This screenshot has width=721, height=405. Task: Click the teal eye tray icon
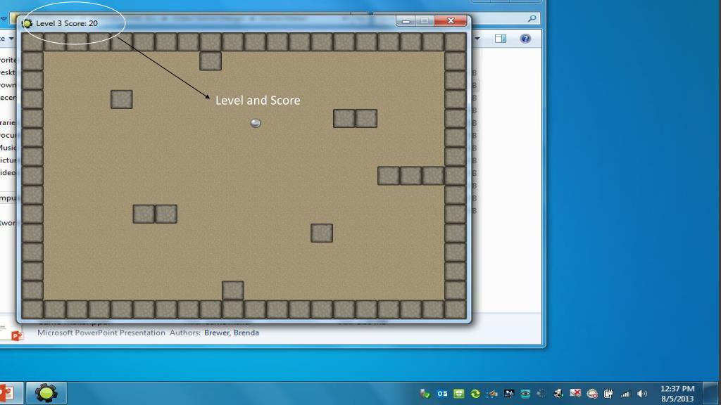[525, 394]
